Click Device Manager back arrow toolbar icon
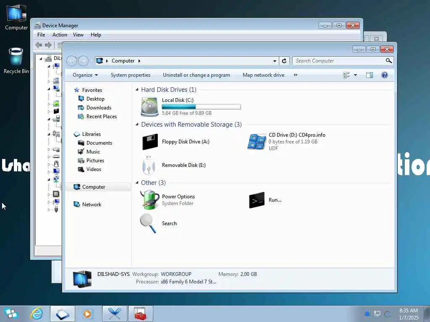430x322 pixels. point(39,45)
